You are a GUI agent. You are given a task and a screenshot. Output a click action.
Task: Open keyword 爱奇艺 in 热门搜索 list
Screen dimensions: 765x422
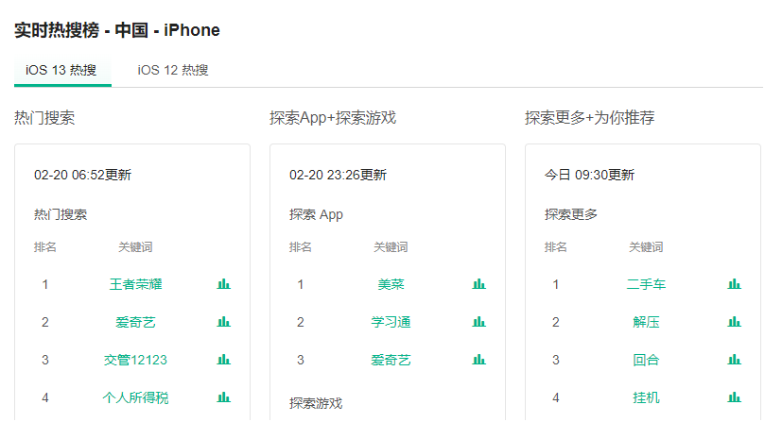[135, 322]
